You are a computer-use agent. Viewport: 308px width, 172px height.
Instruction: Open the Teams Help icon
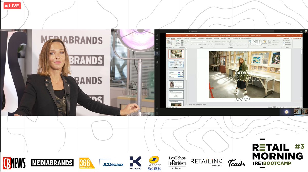click(x=157, y=113)
